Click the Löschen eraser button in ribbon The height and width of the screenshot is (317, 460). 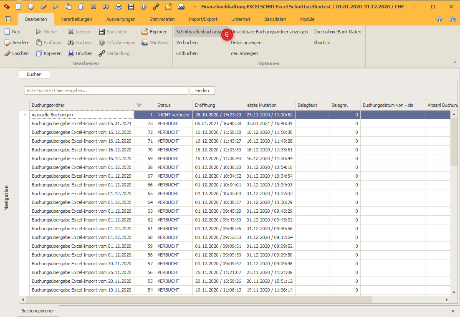point(16,53)
